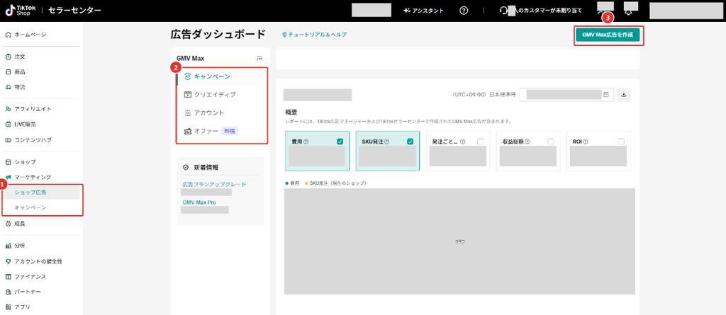Open GMV Max Pro news link
The height and width of the screenshot is (315, 726).
point(199,202)
